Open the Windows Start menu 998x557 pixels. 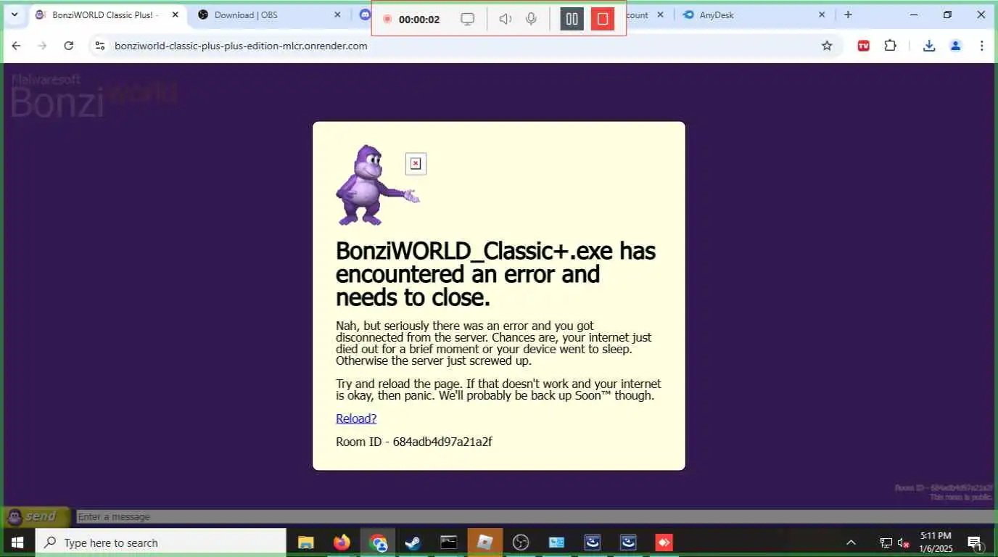point(17,542)
